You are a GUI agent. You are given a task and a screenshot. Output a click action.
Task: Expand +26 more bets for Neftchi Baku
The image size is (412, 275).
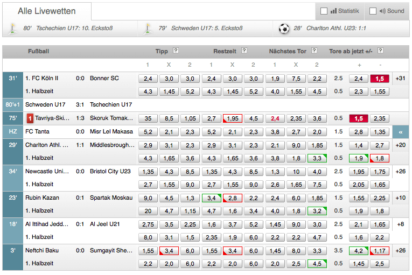pyautogui.click(x=401, y=251)
